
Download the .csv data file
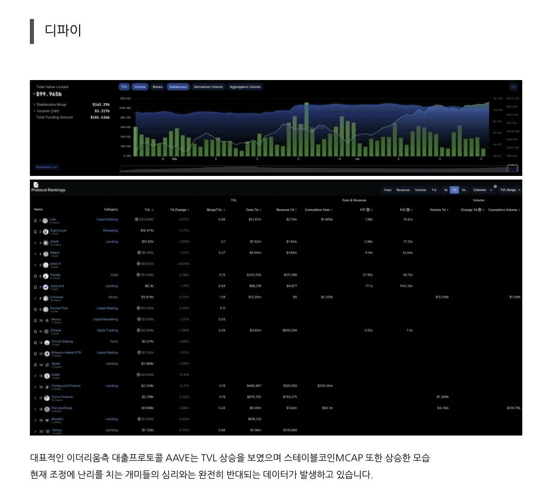pyautogui.click(x=47, y=167)
